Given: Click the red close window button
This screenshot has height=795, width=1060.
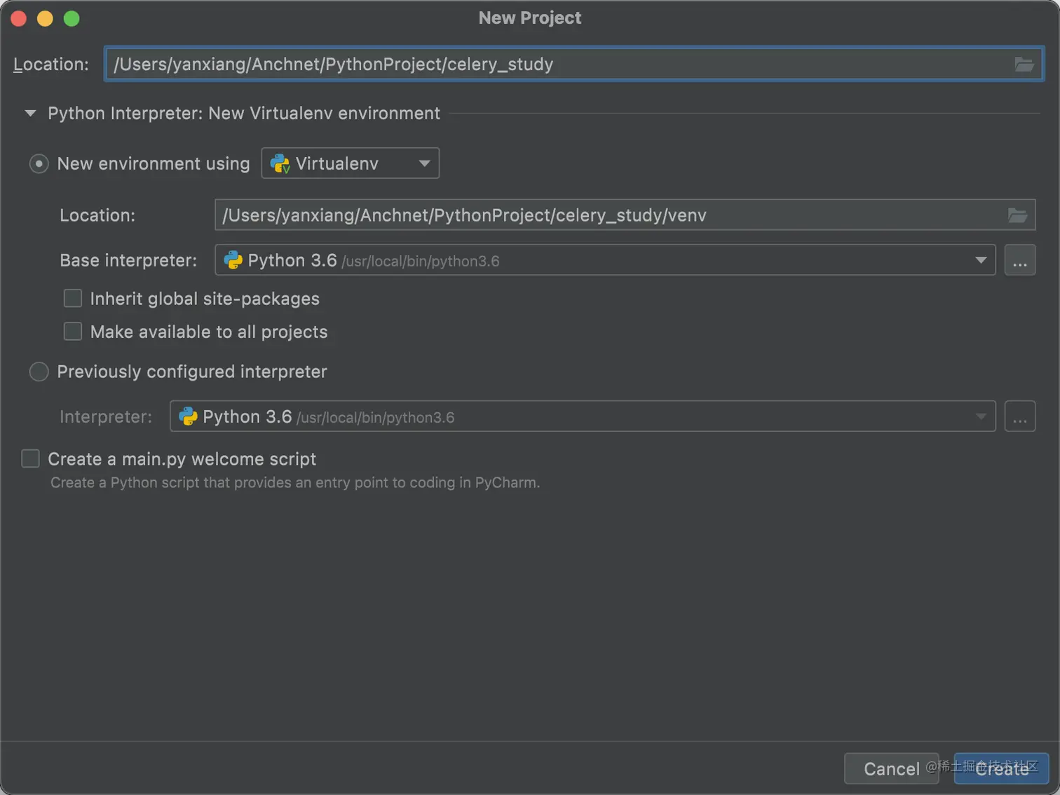Looking at the screenshot, I should click(x=19, y=18).
